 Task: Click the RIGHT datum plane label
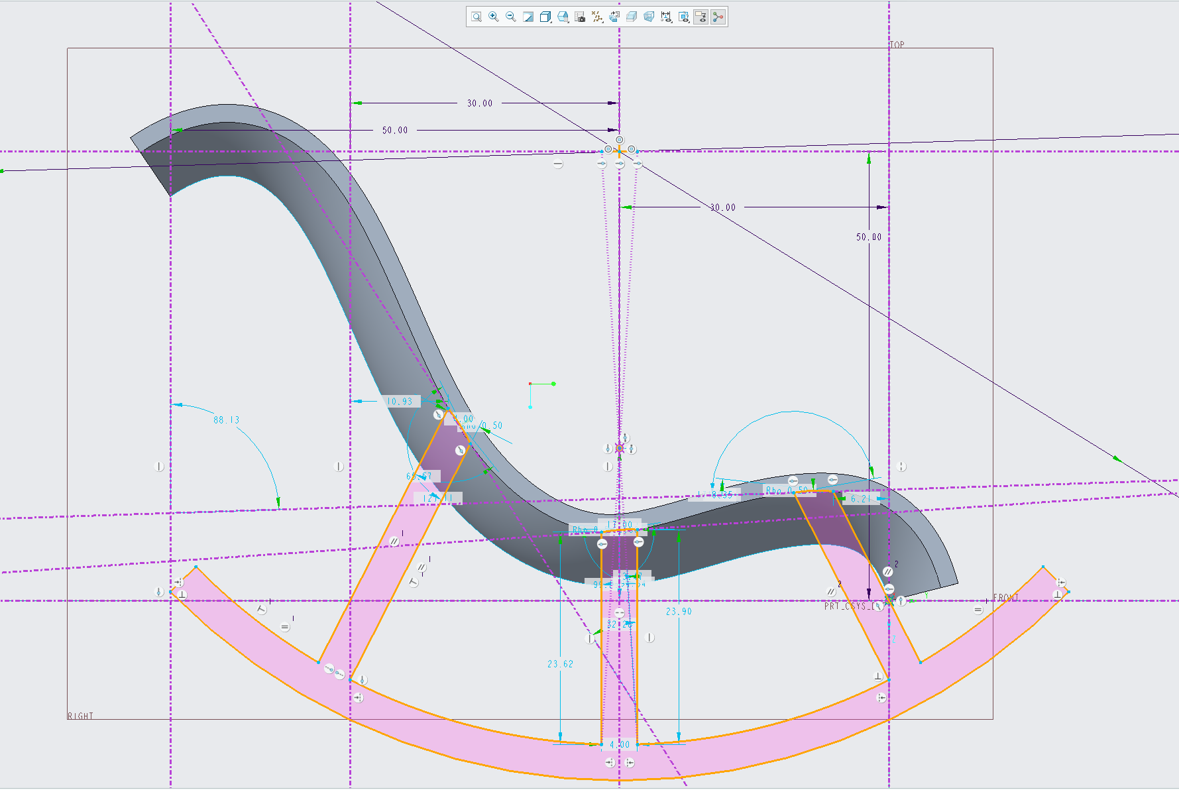point(81,716)
